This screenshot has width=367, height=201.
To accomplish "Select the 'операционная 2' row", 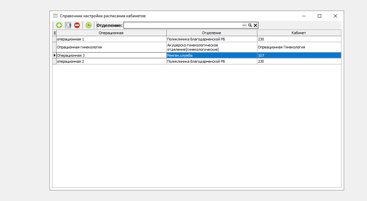I will [x=111, y=61].
